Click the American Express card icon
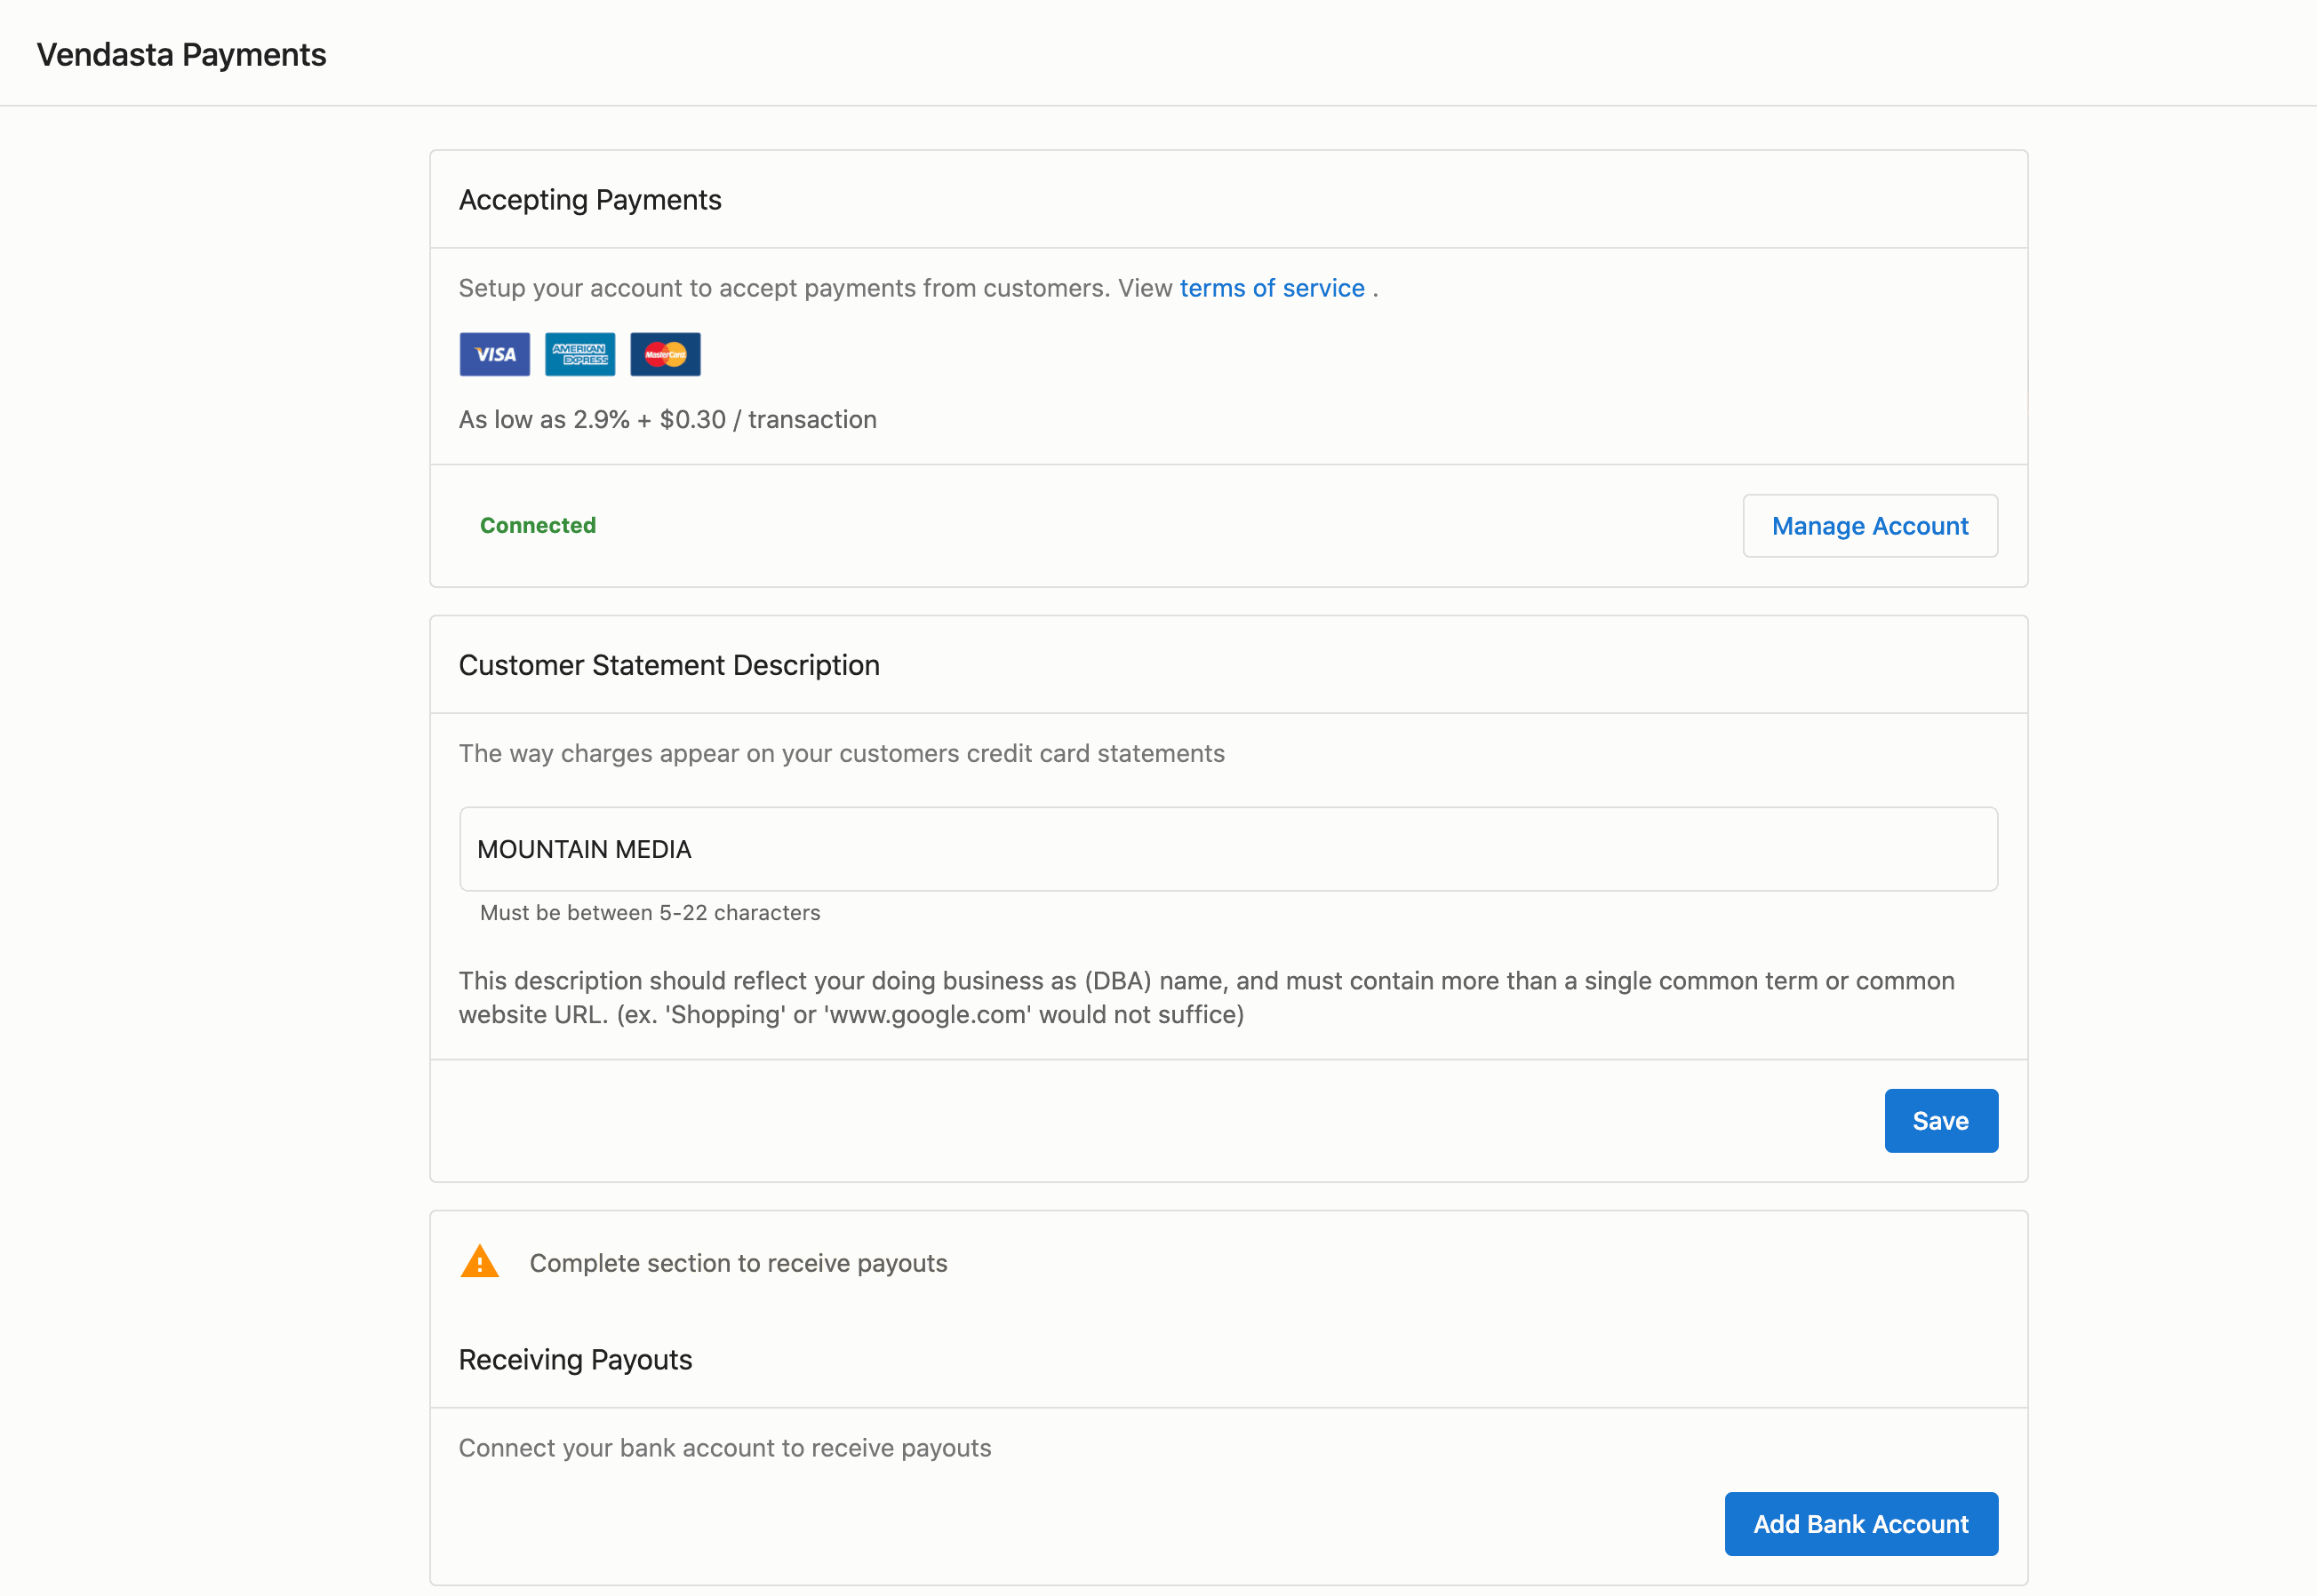 click(580, 354)
